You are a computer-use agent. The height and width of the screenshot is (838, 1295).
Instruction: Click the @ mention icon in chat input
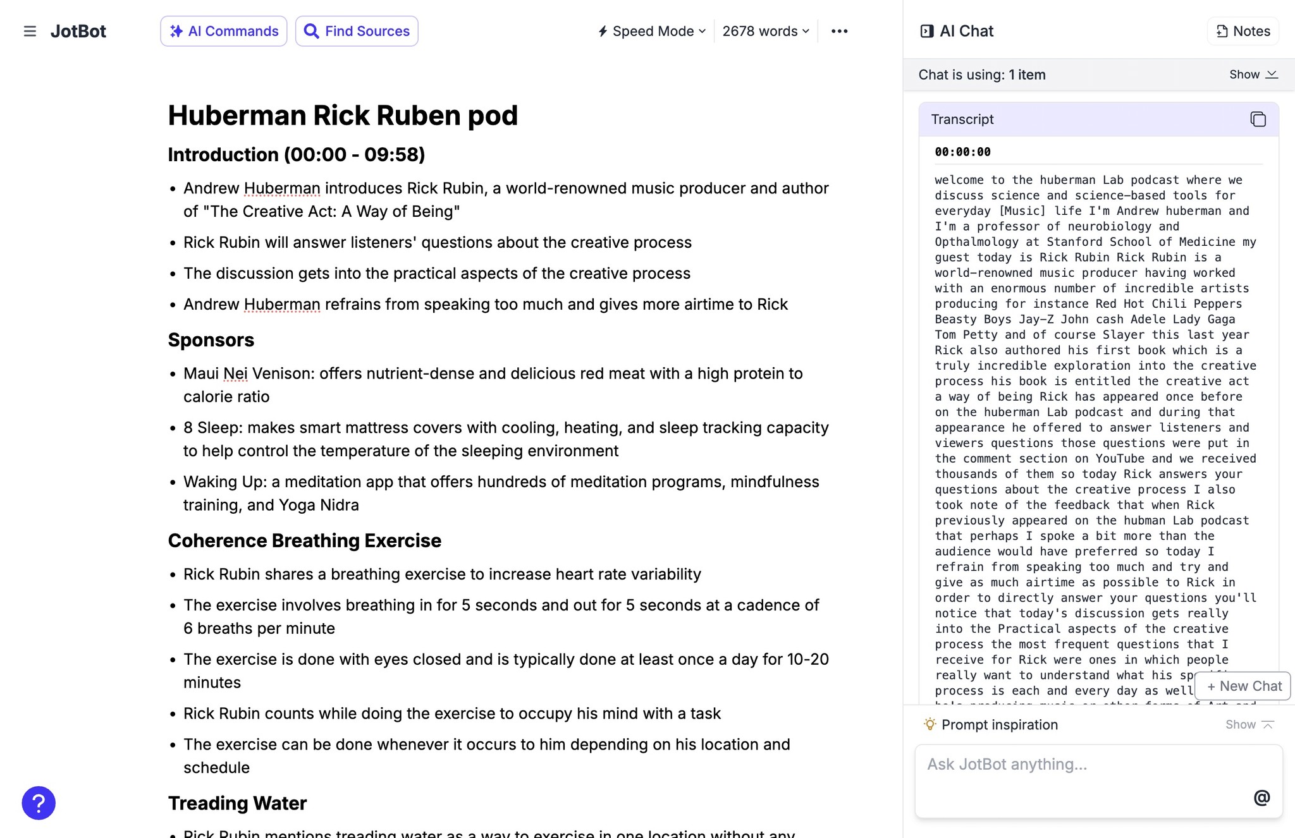point(1261,797)
